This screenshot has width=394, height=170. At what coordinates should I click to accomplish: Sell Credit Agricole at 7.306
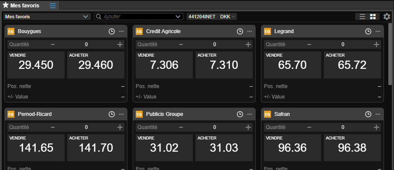point(164,65)
